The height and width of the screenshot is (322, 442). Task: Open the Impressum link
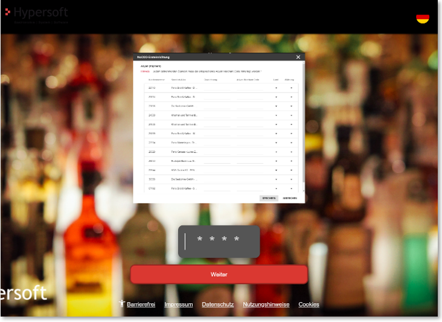click(x=178, y=304)
